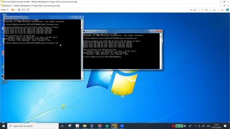Open the VMware printer device icon
Screen dimensions: 230x129
coord(222,10)
